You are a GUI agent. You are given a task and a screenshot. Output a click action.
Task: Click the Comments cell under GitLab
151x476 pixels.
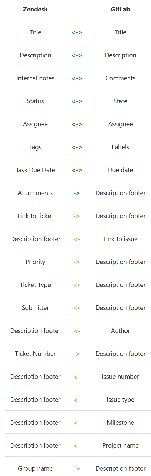pos(121,78)
